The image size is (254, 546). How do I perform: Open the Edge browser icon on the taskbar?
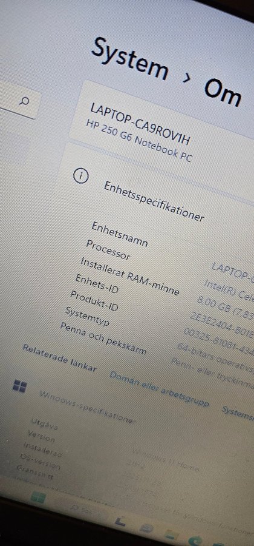196,540
